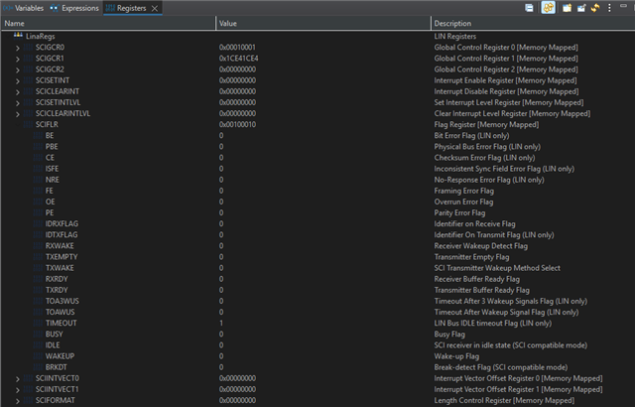Viewport: 635px width, 407px height.
Task: Open the three-dot View Menu
Action: tap(609, 8)
